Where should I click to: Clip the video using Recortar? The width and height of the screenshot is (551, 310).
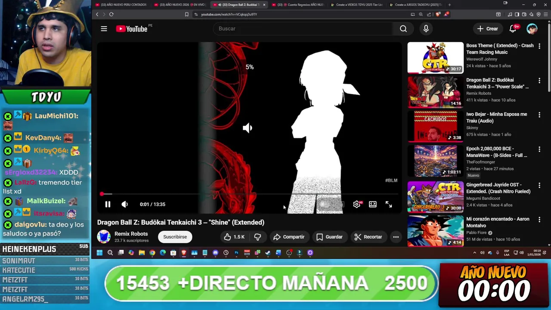(x=368, y=237)
